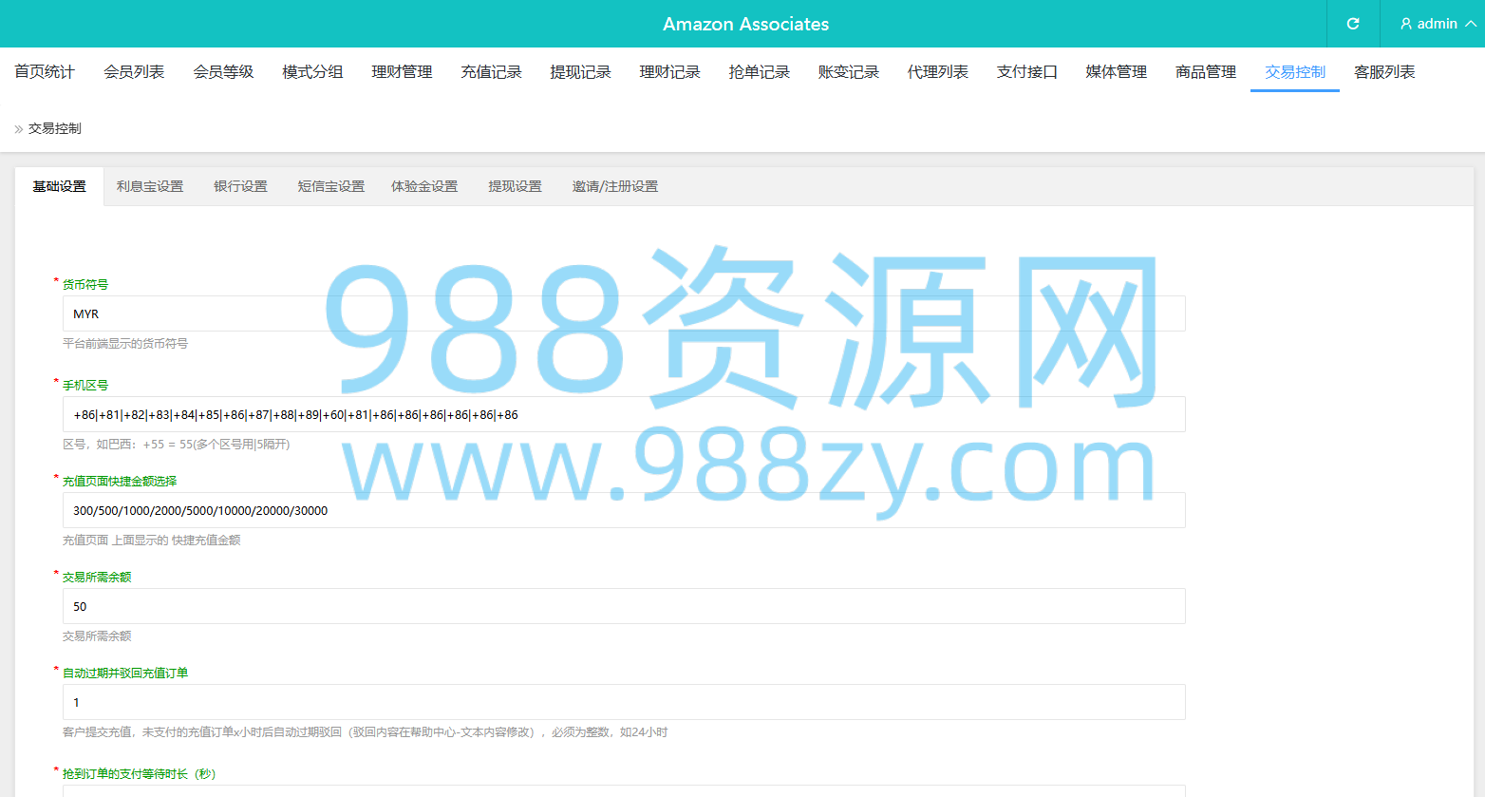1485x797 pixels.
Task: Click the refresh icon in header
Action: click(x=1353, y=24)
